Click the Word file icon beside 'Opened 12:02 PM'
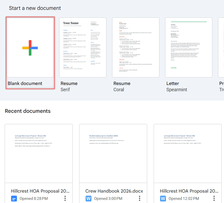 coord(163,199)
